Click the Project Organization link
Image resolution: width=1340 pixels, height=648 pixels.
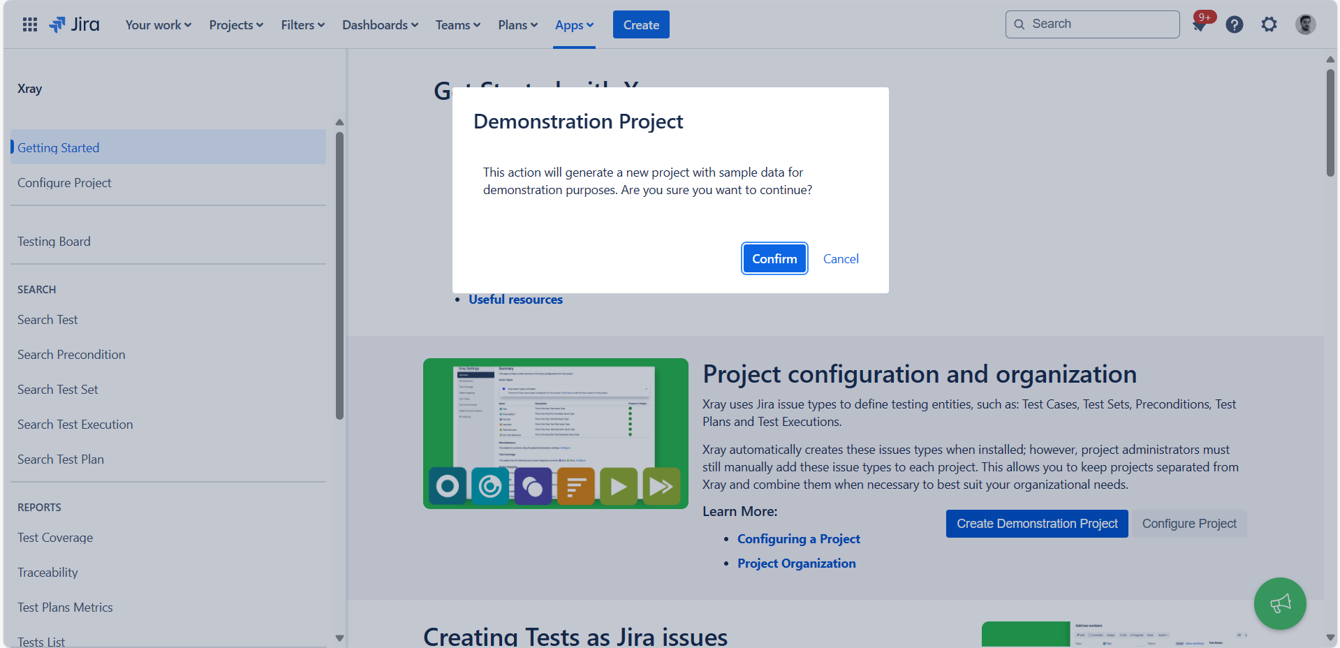click(x=796, y=563)
